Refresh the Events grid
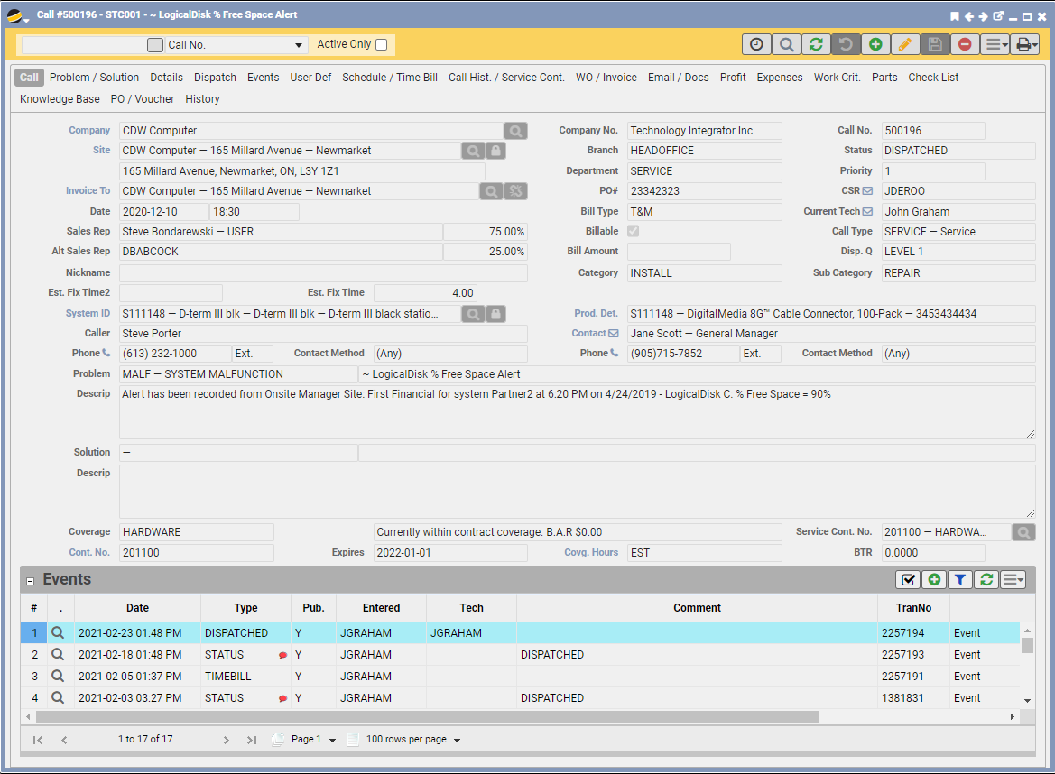Viewport: 1055px width, 774px height. tap(986, 579)
